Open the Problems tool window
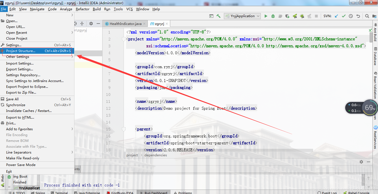This screenshot has height=194, width=378. click(x=183, y=193)
